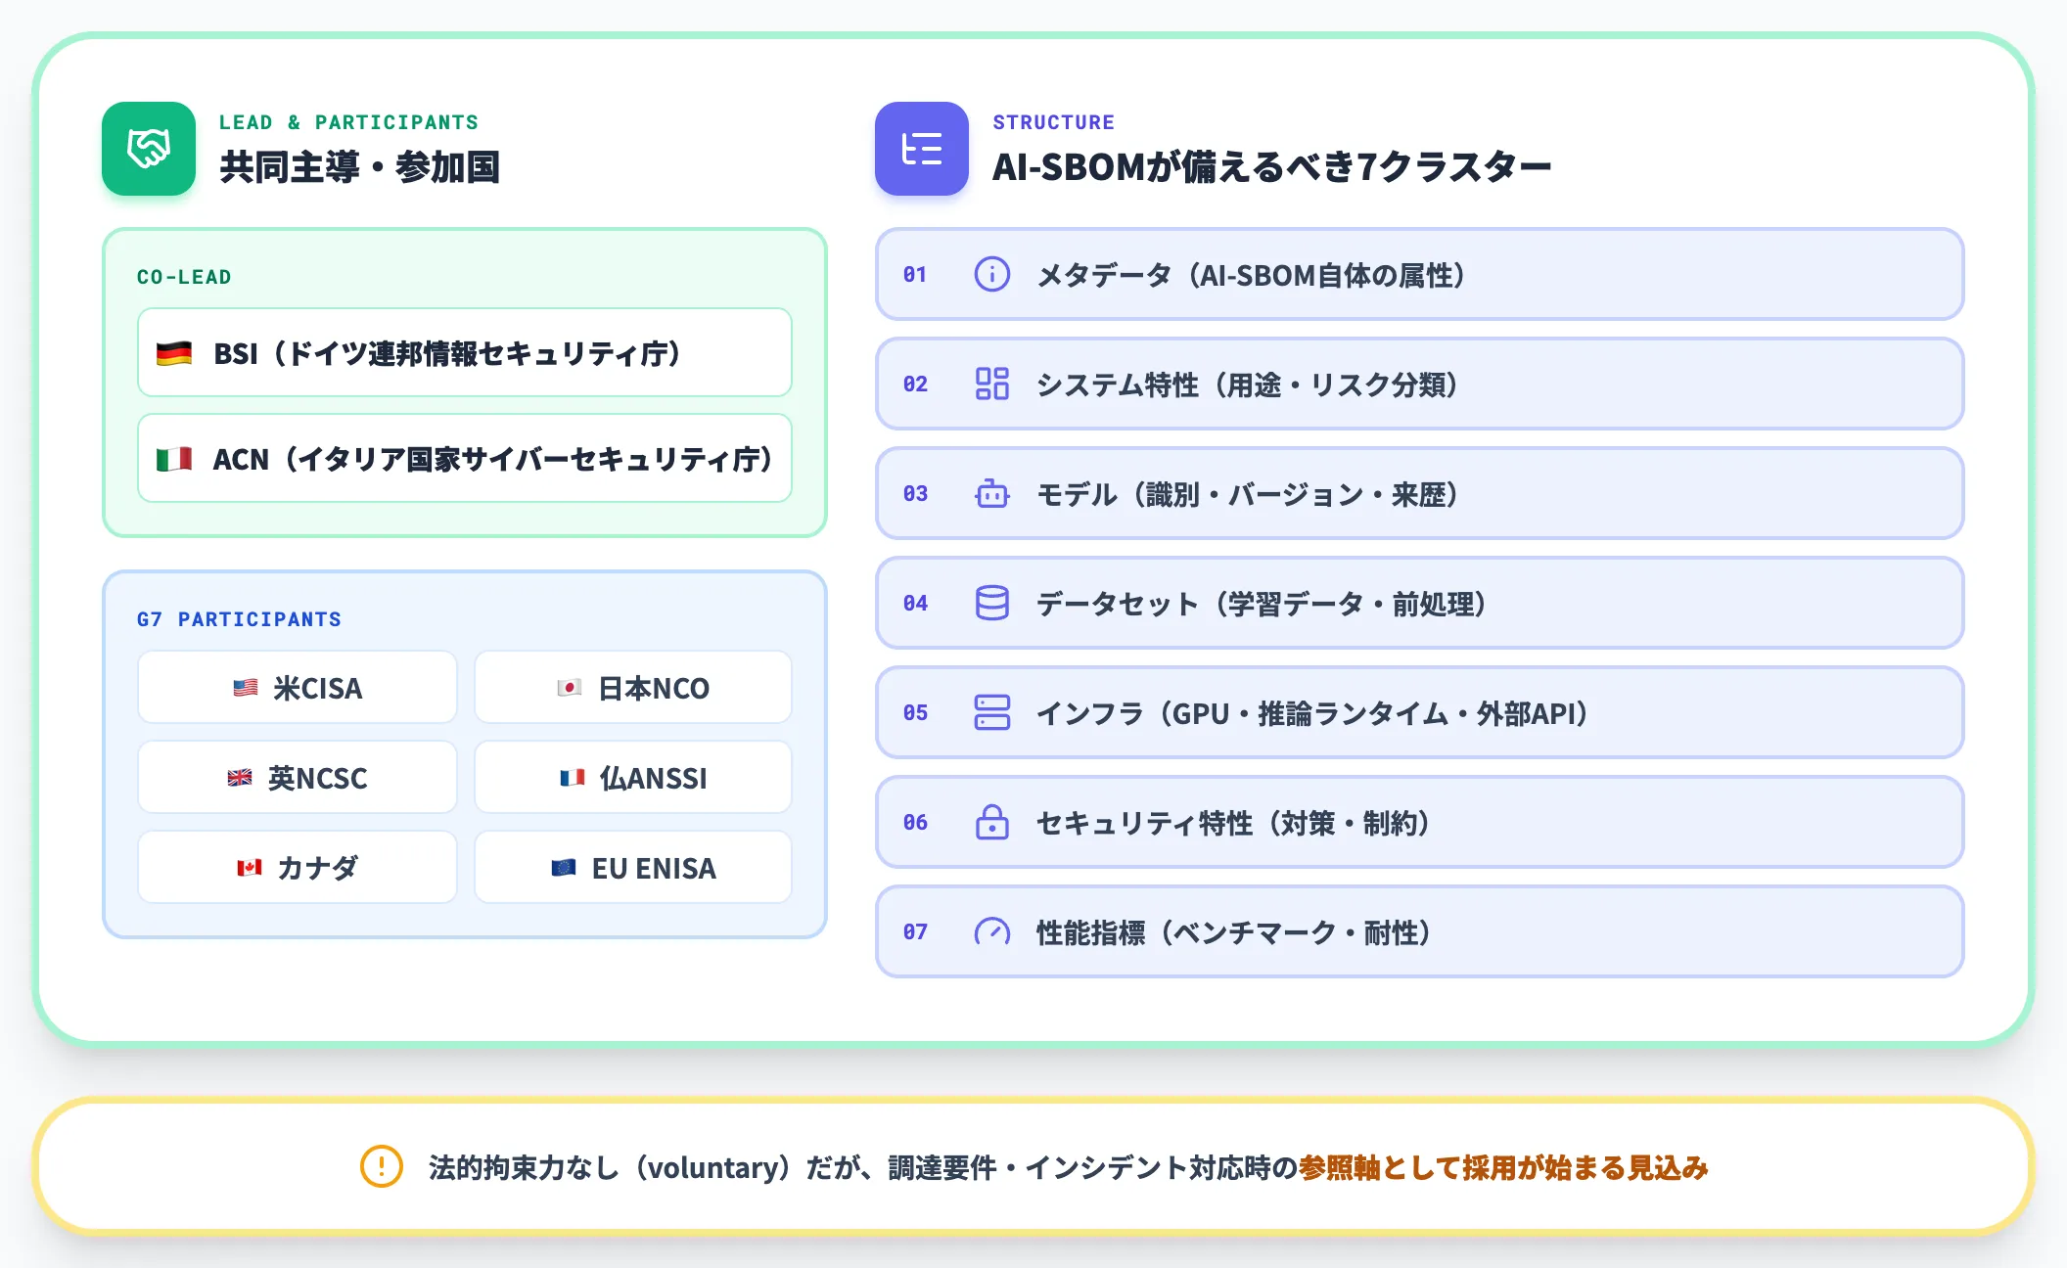Click the orange warning circle icon
The image size is (2067, 1268).
[x=382, y=1166]
